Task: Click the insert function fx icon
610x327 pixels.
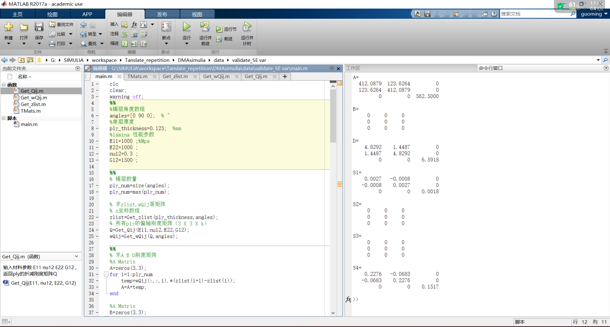Action: [x=134, y=24]
